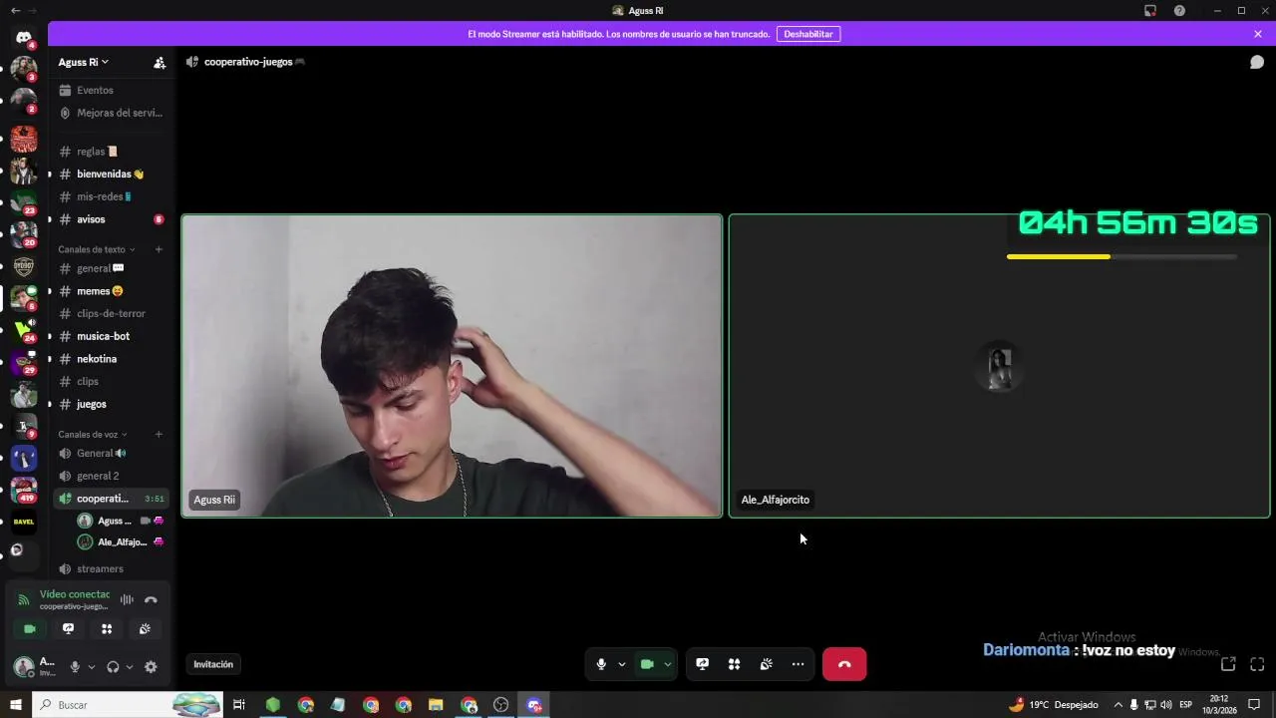
Task: Switch to the memes channel
Action: coord(110,291)
